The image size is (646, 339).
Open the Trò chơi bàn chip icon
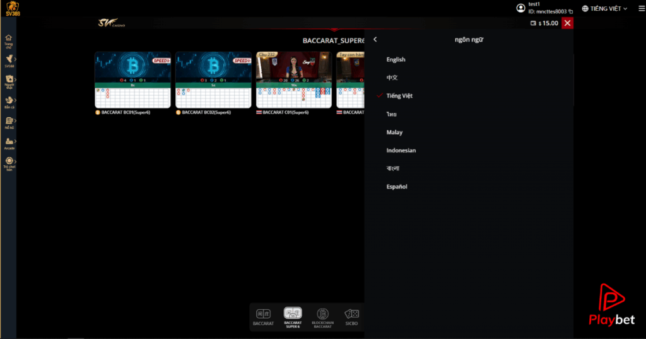[x=9, y=161]
